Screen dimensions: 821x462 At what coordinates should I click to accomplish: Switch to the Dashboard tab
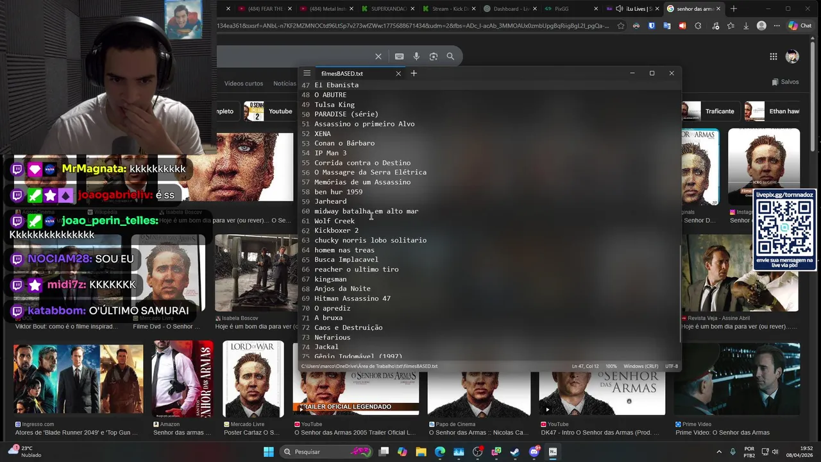point(510,9)
